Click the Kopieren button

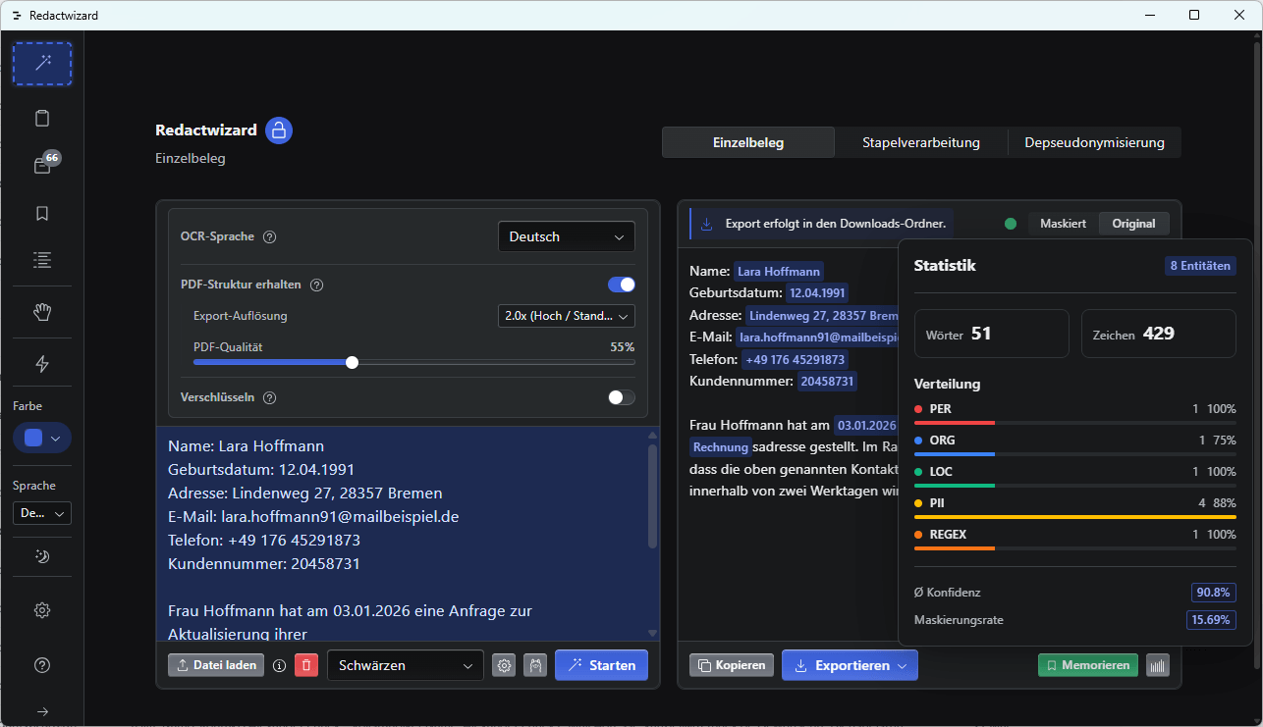point(732,665)
